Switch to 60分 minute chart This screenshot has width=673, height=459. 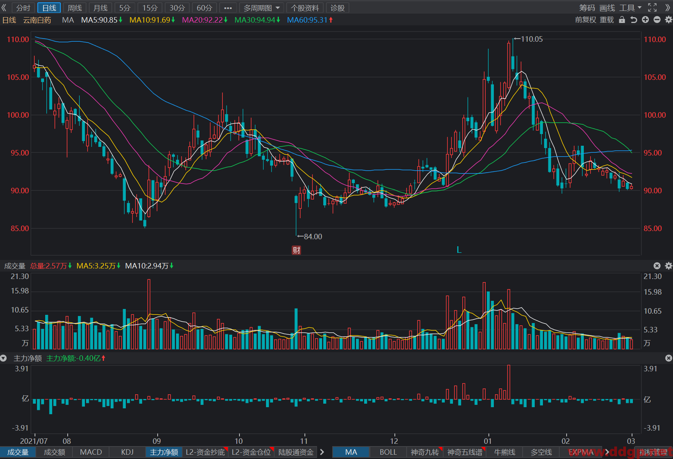coord(204,8)
